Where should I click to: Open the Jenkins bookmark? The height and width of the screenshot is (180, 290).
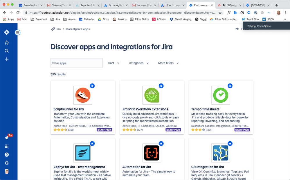point(120,19)
